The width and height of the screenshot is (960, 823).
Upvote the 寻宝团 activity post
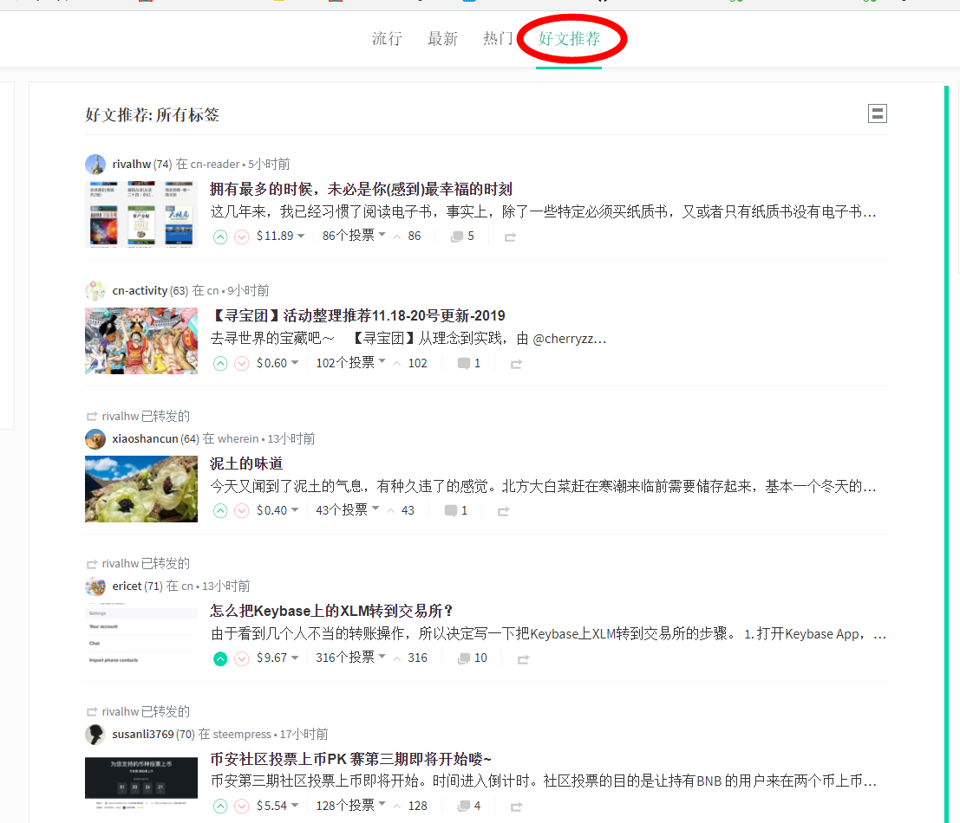(x=219, y=363)
